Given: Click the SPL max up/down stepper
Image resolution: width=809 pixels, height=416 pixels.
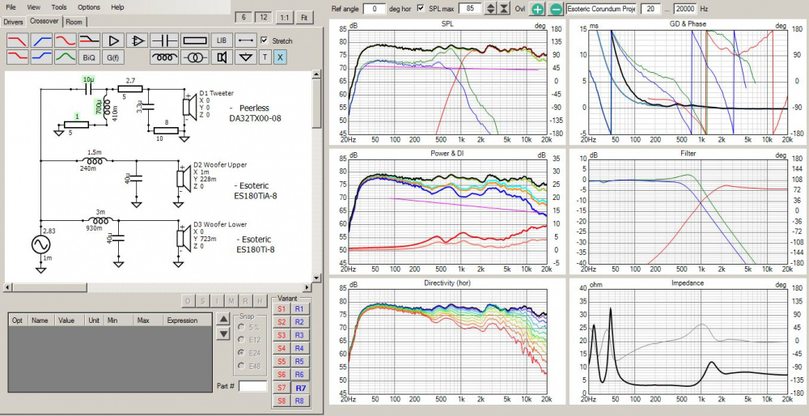Looking at the screenshot, I should 489,8.
